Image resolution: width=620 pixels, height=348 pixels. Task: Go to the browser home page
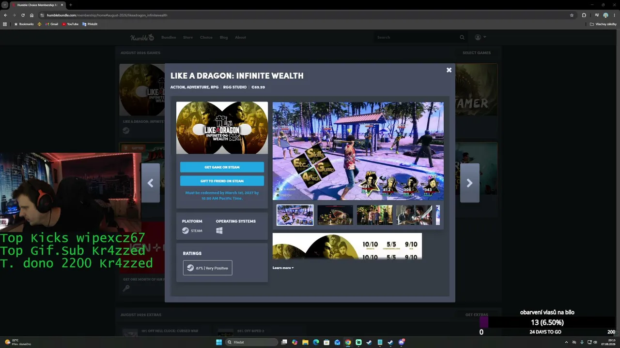(x=32, y=15)
